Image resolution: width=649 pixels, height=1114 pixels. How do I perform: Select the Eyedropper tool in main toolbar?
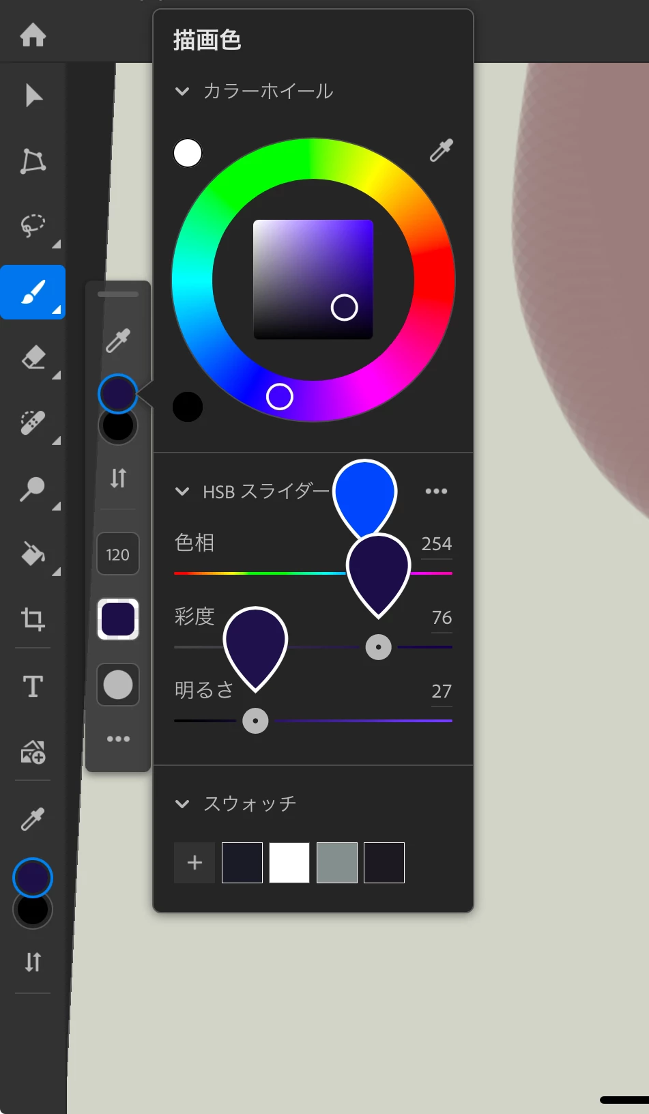(x=33, y=818)
